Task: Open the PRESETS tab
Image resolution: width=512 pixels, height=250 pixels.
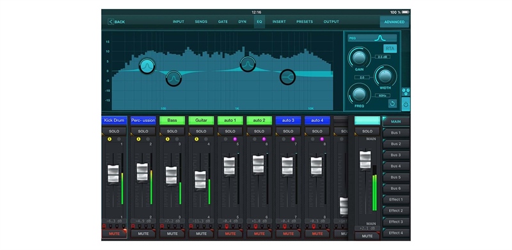Action: pos(305,22)
